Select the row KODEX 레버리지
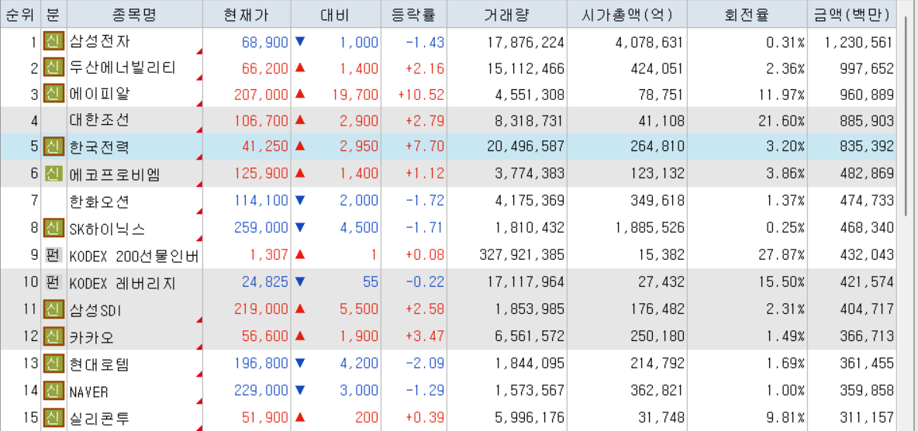The height and width of the screenshot is (431, 918). tap(448, 282)
